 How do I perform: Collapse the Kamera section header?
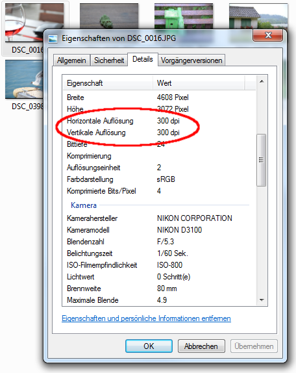click(84, 205)
